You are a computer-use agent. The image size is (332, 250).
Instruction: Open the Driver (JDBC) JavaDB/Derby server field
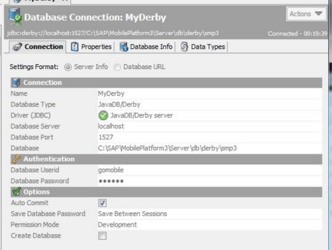coord(210,116)
